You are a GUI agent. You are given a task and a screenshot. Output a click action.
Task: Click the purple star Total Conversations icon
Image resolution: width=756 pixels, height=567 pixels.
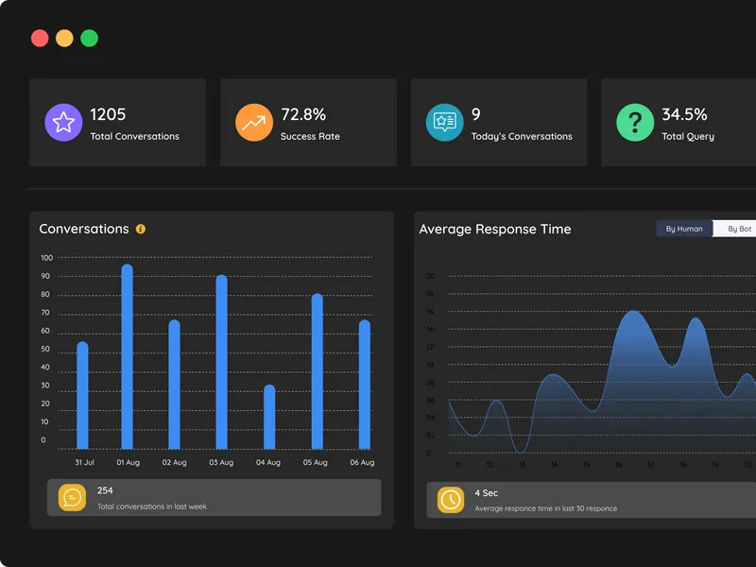click(x=63, y=123)
